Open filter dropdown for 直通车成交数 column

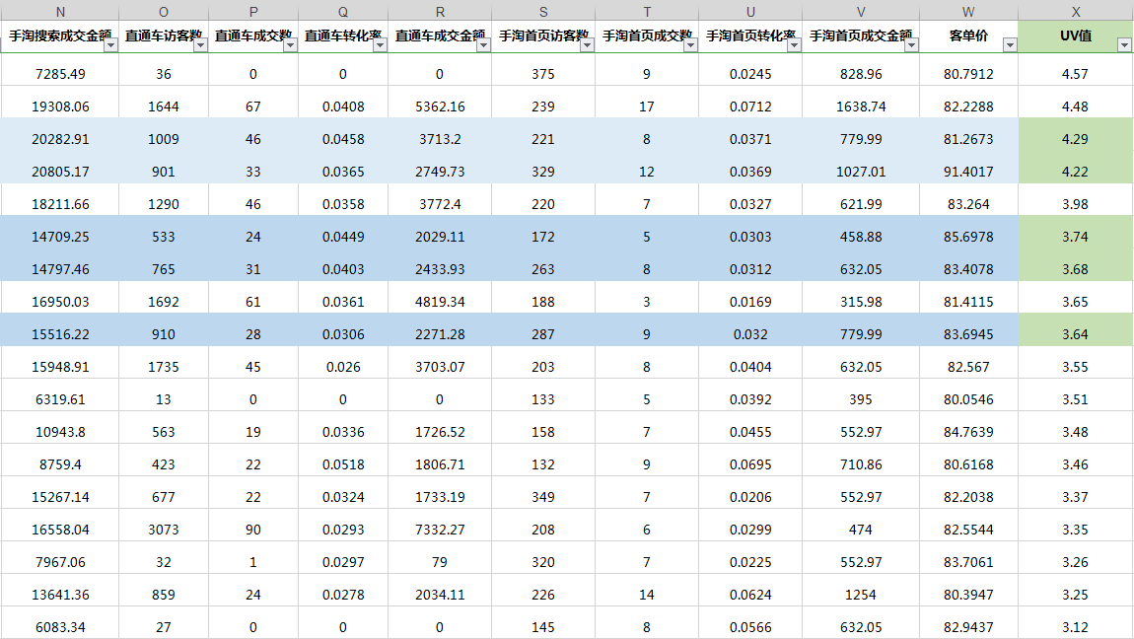pyautogui.click(x=290, y=44)
